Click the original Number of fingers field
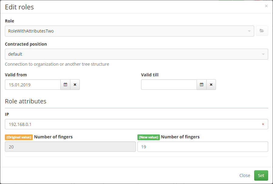This screenshot has height=184, width=273. (x=70, y=147)
